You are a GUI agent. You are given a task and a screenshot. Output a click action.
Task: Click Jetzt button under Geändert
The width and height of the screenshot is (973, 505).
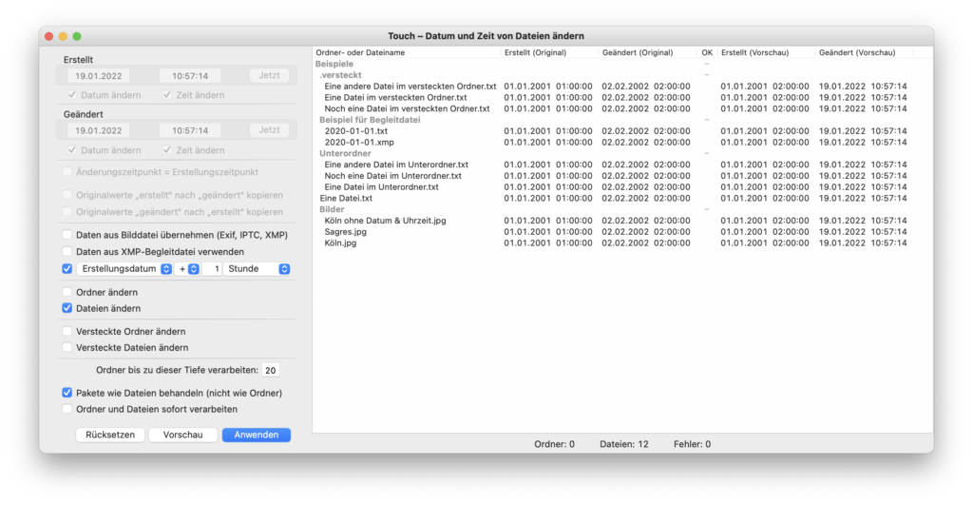pyautogui.click(x=269, y=130)
